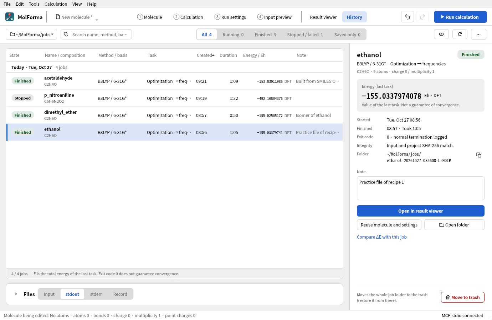Viewport: 492px width, 320px height.
Task: Go to step 2 Calculation
Action: [x=188, y=17]
